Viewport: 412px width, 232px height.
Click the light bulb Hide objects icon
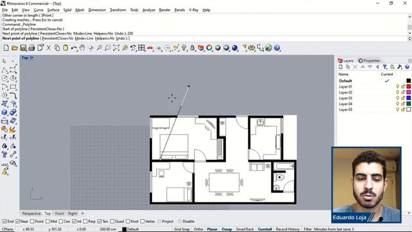coord(184,48)
